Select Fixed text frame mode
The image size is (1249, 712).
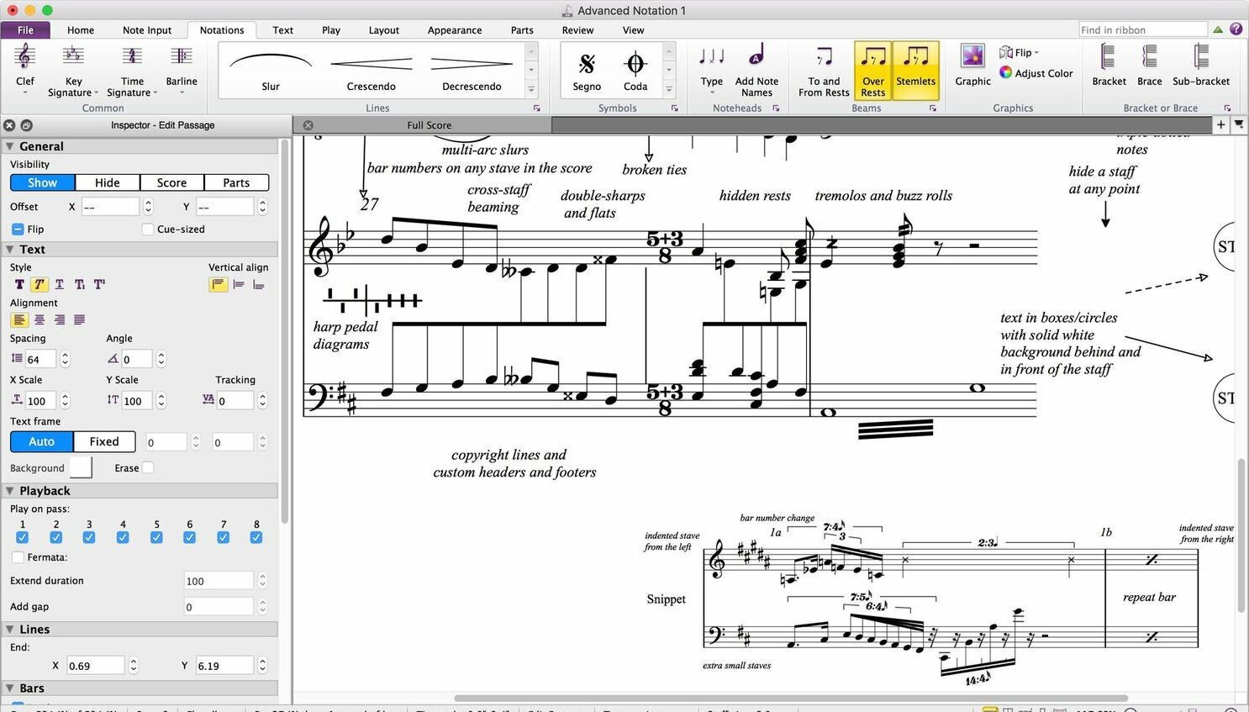(104, 441)
